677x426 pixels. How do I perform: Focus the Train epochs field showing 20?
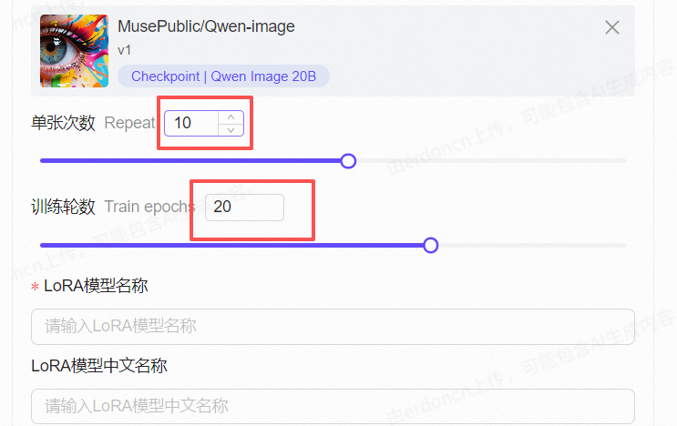coord(244,208)
